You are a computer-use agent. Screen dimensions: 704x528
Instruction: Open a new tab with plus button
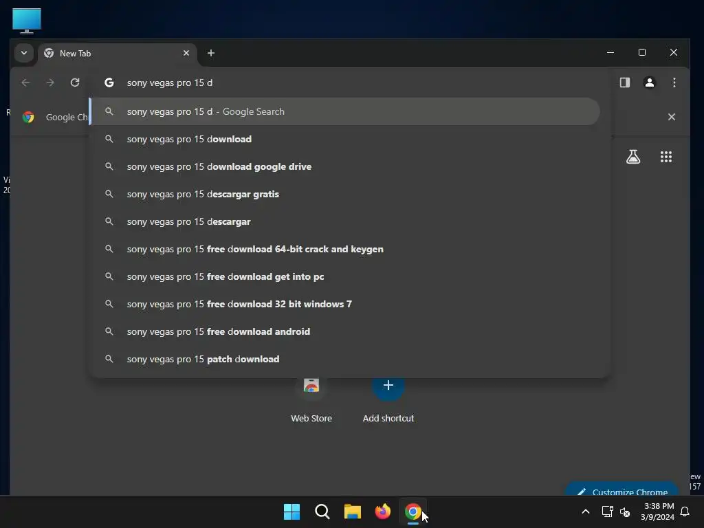coord(210,53)
